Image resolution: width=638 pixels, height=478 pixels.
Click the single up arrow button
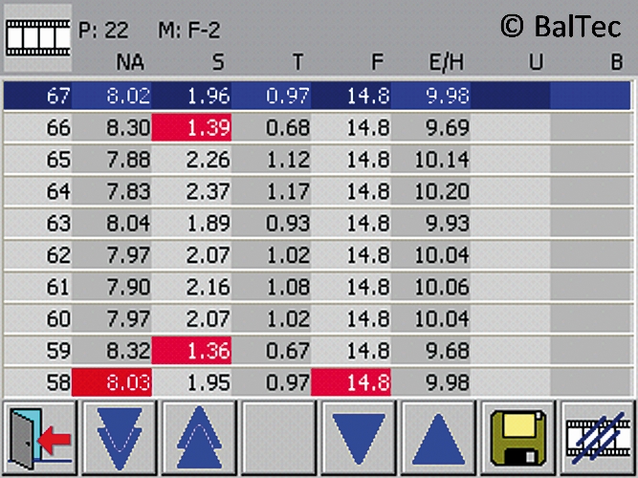click(x=437, y=439)
